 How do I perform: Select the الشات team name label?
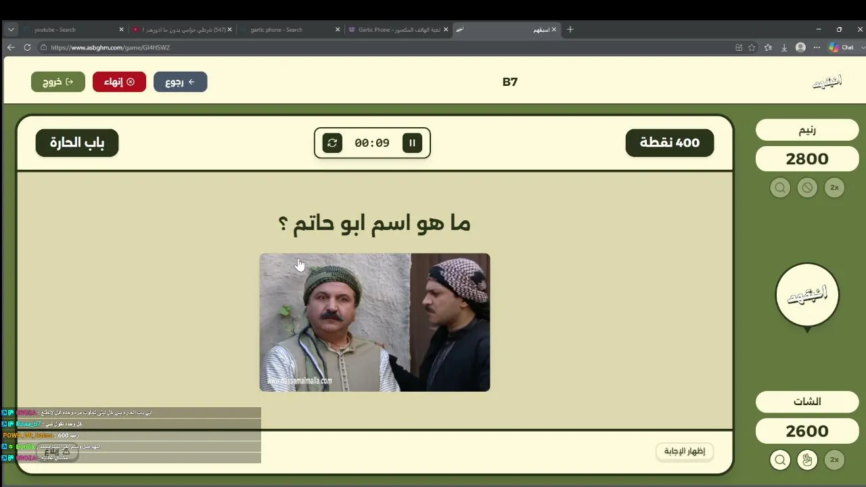click(807, 402)
